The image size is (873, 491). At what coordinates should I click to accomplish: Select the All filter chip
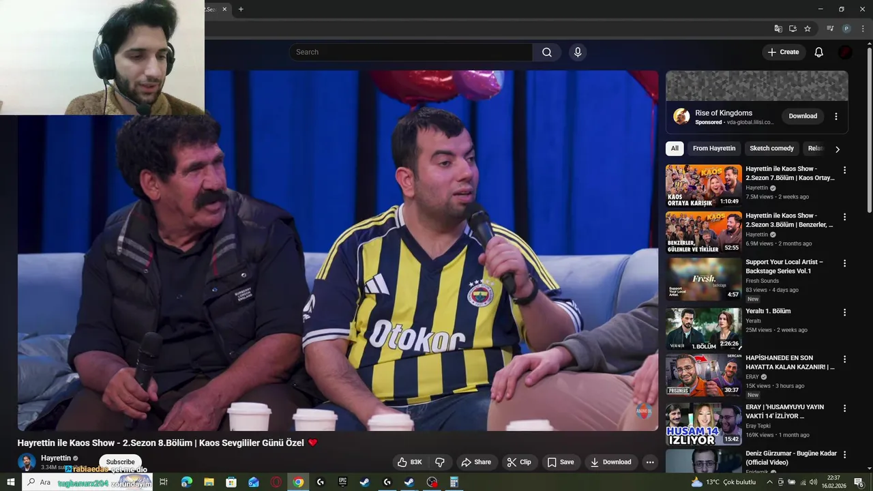click(x=675, y=148)
